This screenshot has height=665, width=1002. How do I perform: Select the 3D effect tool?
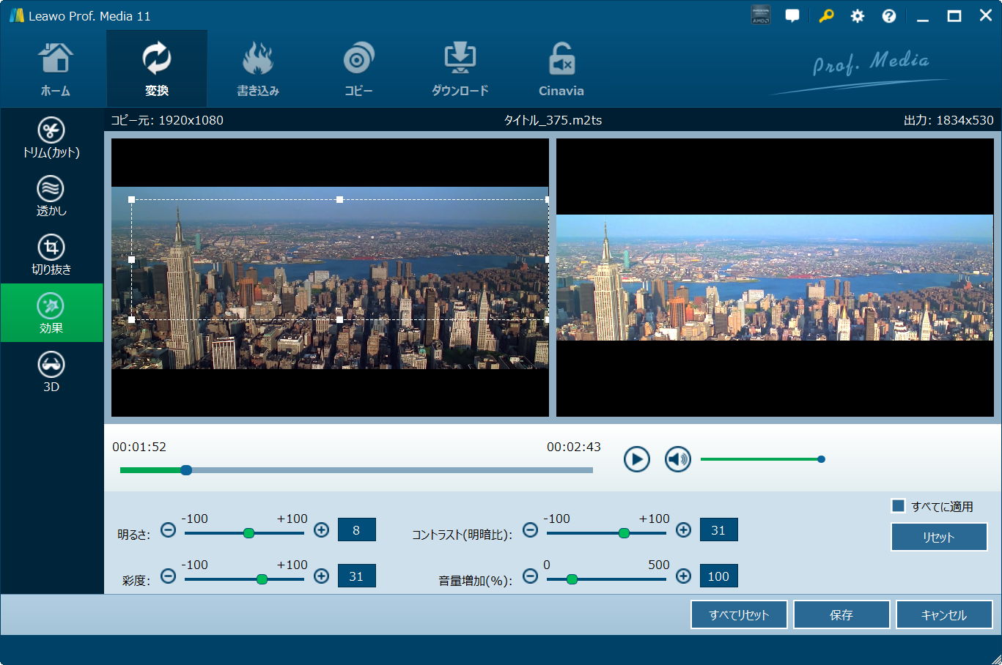51,372
